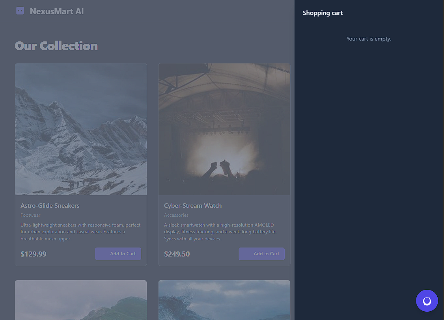Click the Accessories category label
The width and height of the screenshot is (444, 320).
tap(176, 215)
